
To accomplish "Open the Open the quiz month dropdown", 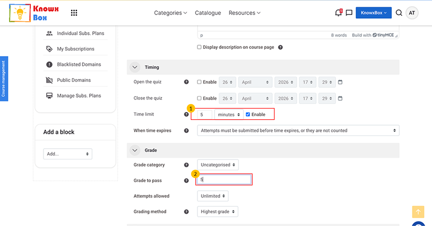I will point(255,82).
